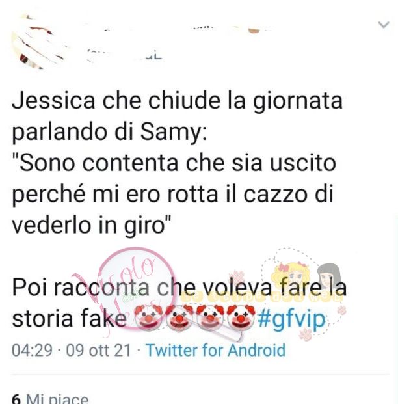398x404 pixels.
Task: Open the tweet options chevron menu
Action: click(x=384, y=25)
